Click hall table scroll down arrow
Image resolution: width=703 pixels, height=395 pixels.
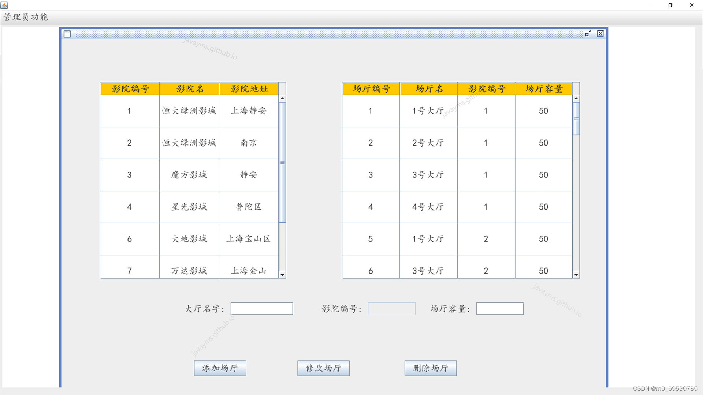(x=576, y=275)
